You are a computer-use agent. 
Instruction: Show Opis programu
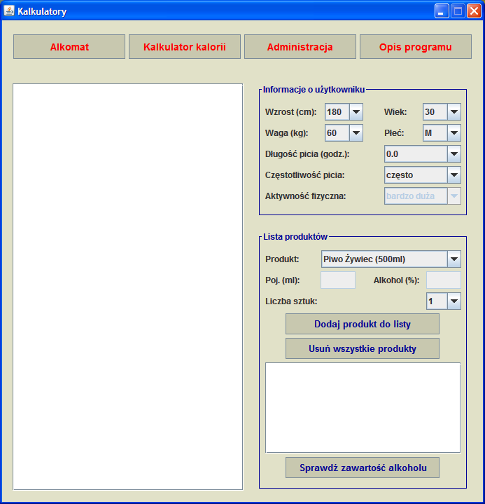415,47
